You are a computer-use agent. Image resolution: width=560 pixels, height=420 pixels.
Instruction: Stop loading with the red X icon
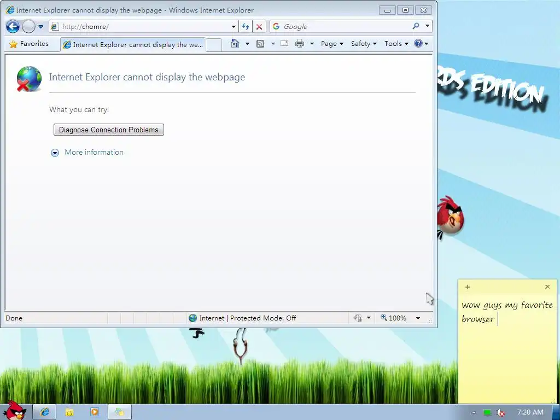point(259,27)
